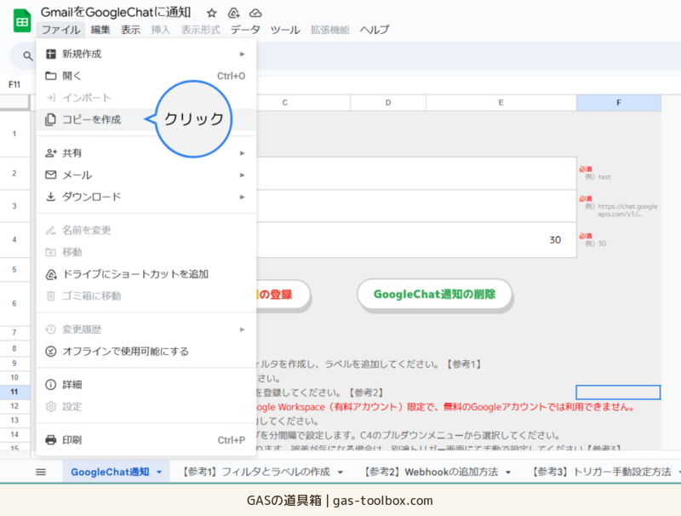Click the partially hidden の登録 button

pos(283,294)
